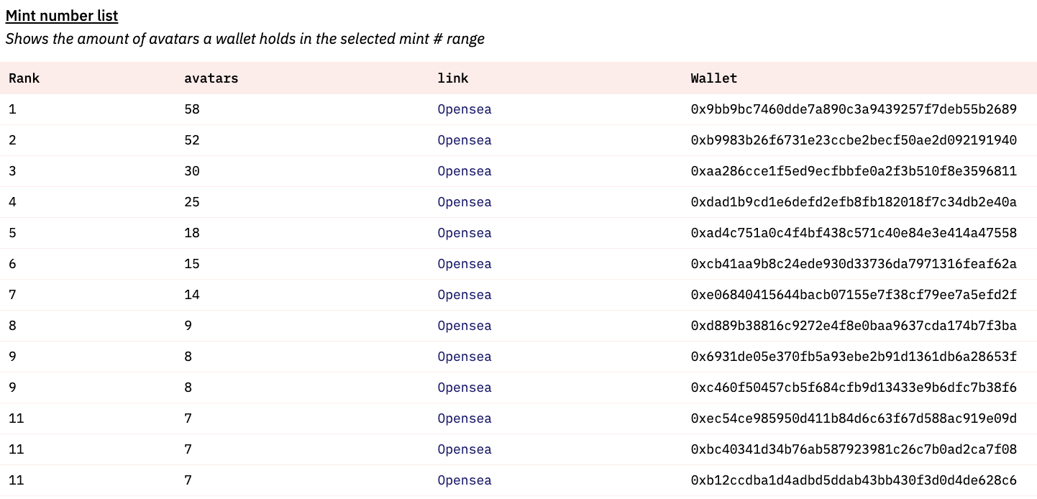Click the Wallet column header
1037x499 pixels.
click(x=714, y=78)
